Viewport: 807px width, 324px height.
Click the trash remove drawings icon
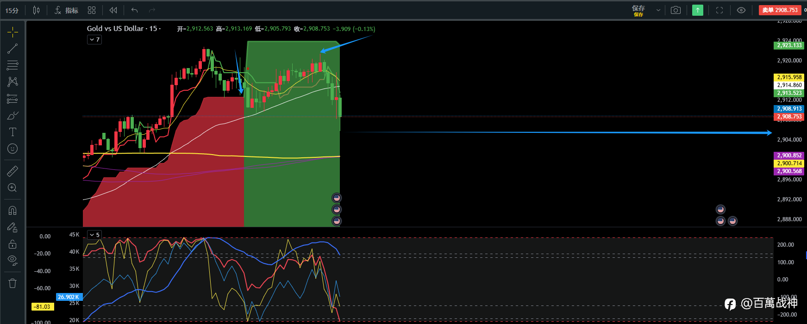point(13,283)
